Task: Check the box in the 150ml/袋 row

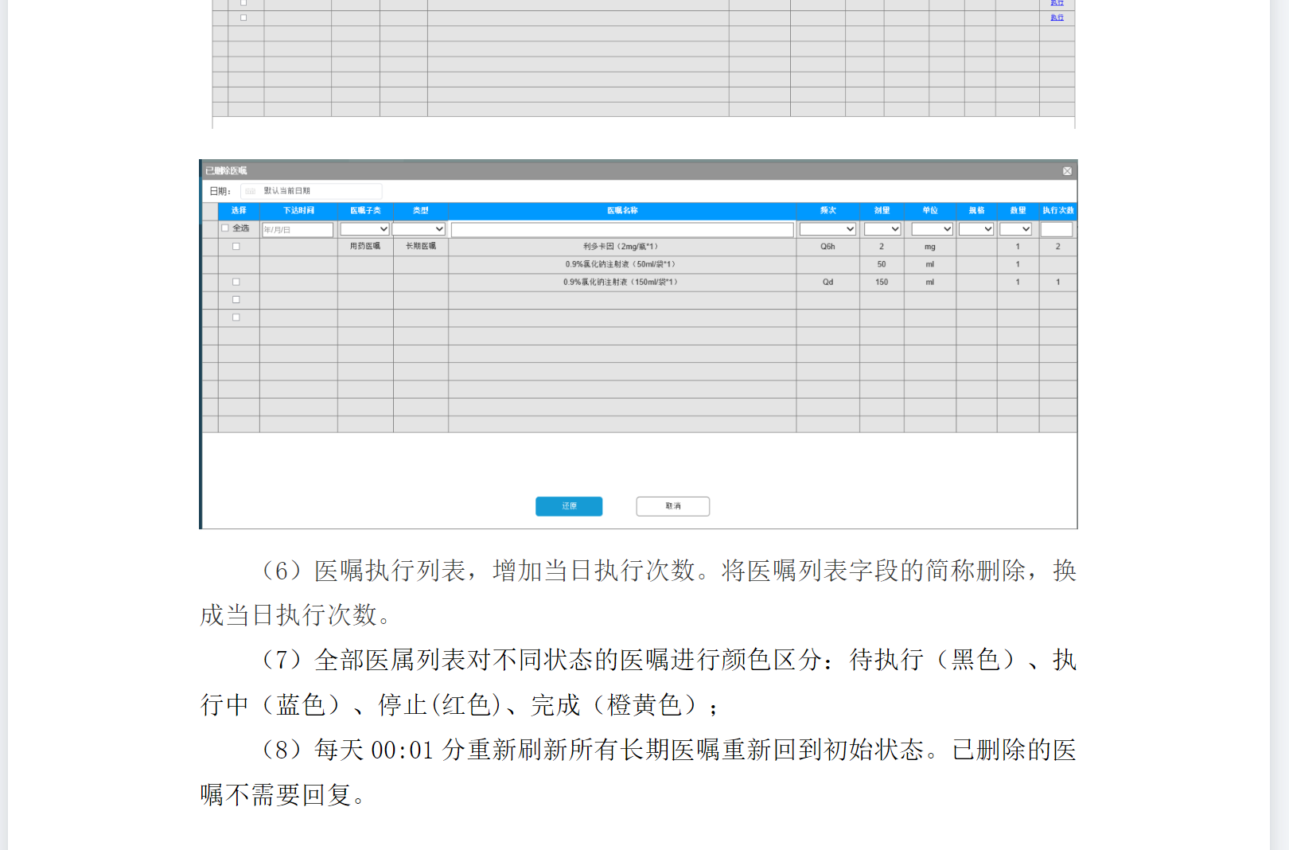Action: pyautogui.click(x=236, y=282)
